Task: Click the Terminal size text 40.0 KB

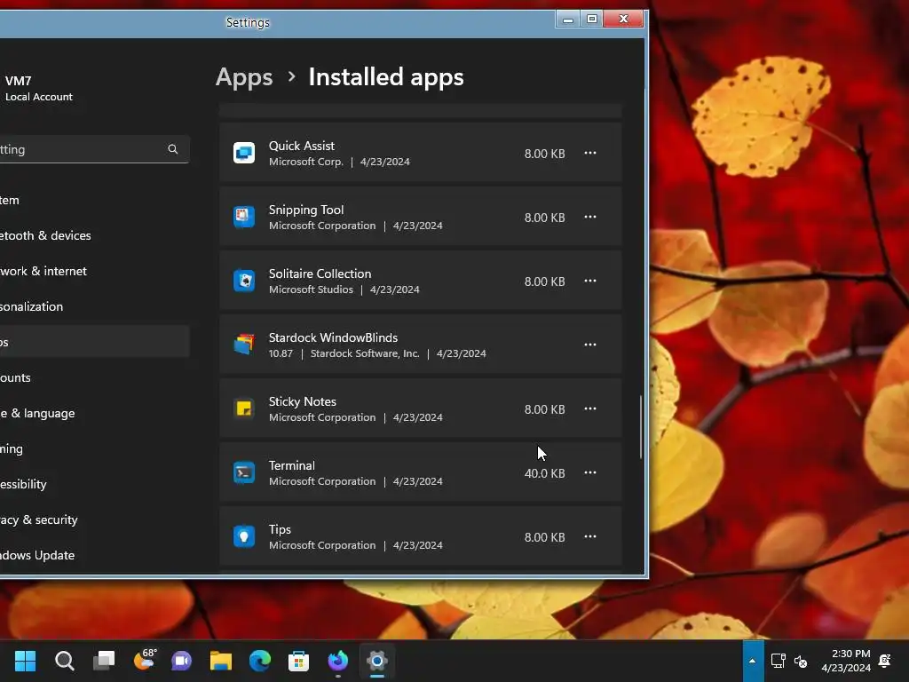Action: (544, 473)
